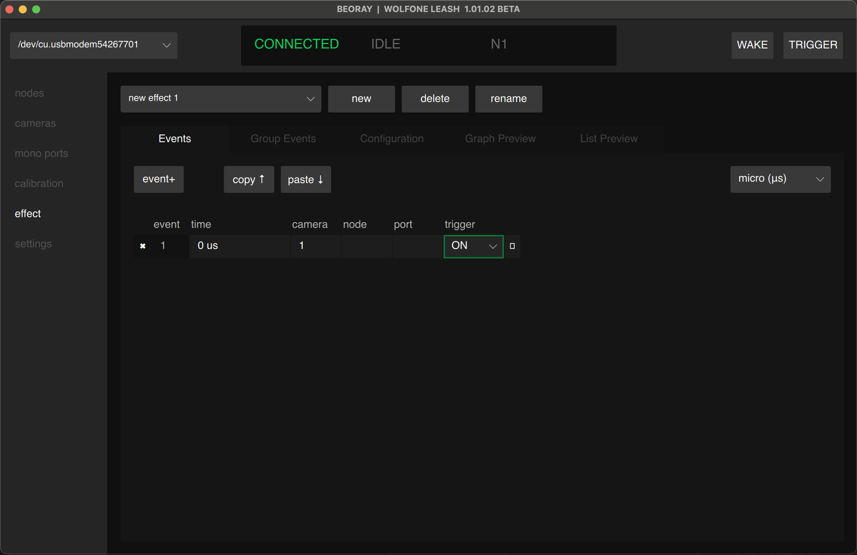Add a new event with the event+ button
The image size is (857, 555).
click(158, 179)
